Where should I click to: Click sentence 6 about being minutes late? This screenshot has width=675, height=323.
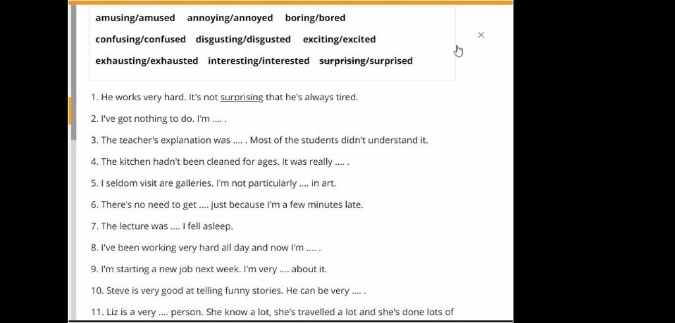point(227,205)
